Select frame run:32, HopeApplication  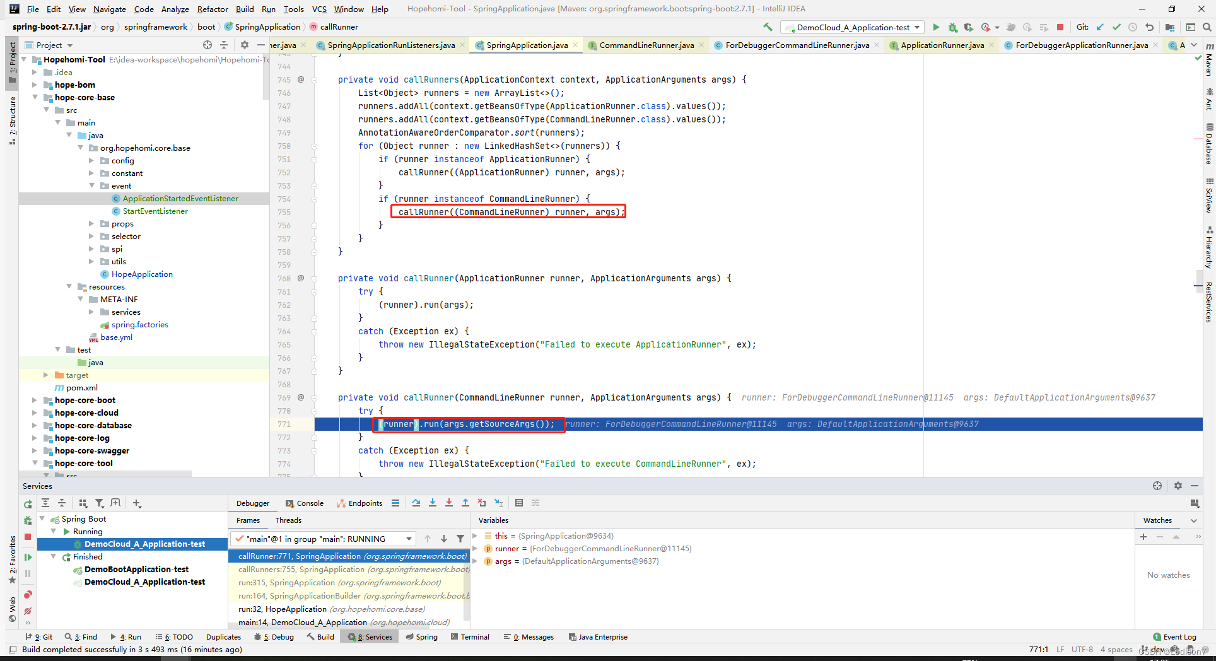[x=331, y=609]
